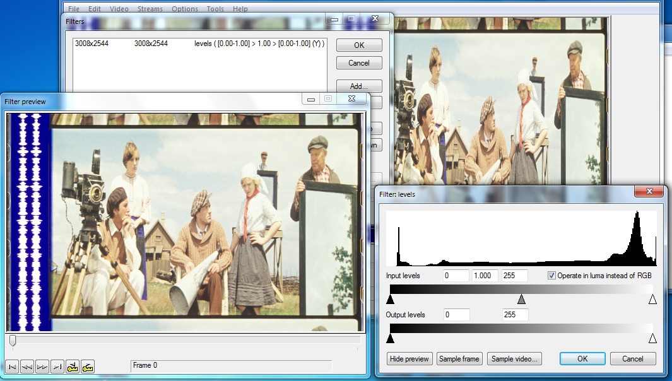Click the mark-out key icon
Screen dimensions: 672x381
coord(88,366)
